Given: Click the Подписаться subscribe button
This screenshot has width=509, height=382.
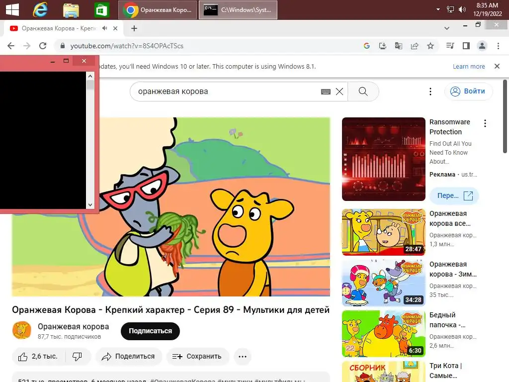Looking at the screenshot, I should click(150, 331).
